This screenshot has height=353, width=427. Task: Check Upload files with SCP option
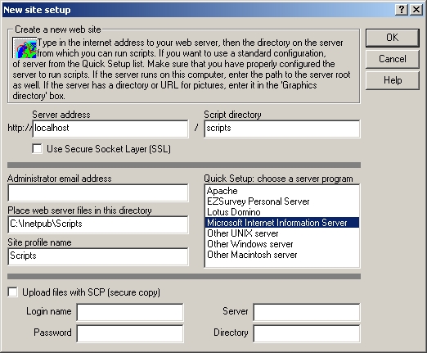point(12,292)
